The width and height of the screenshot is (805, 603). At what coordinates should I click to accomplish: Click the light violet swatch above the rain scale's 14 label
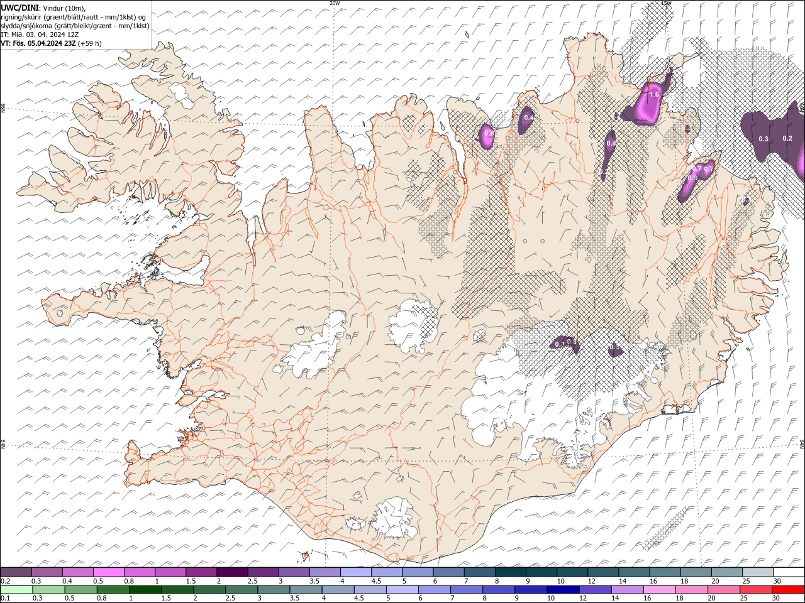coord(627,590)
